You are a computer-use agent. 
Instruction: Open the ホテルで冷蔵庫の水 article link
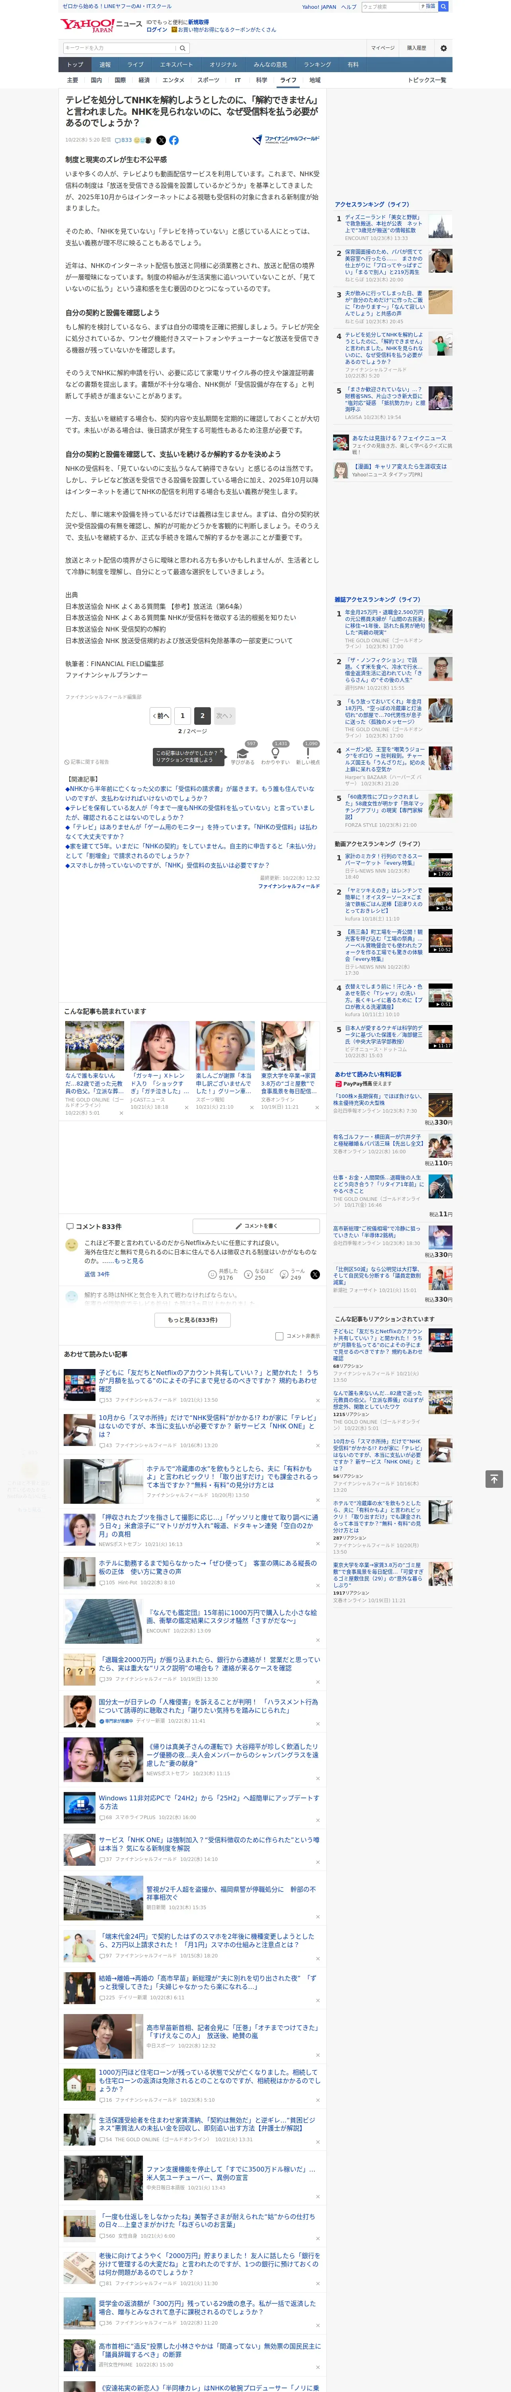[x=232, y=1475]
